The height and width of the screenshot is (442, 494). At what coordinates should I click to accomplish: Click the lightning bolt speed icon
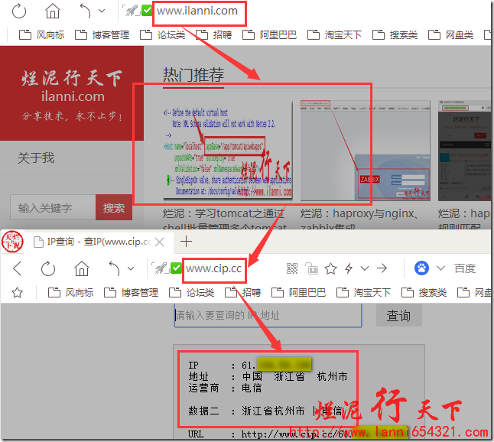349,268
